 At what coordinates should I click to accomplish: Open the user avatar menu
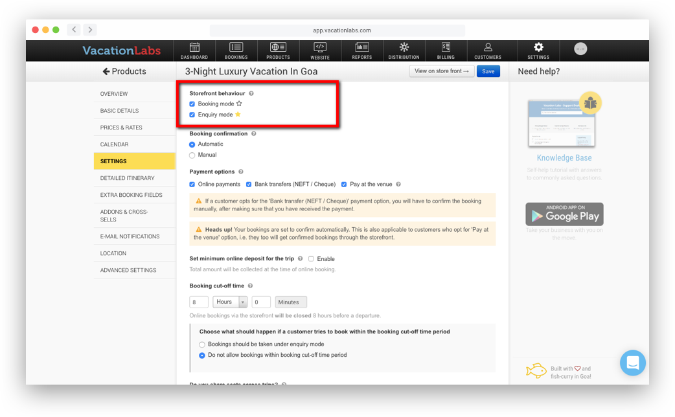(x=580, y=49)
